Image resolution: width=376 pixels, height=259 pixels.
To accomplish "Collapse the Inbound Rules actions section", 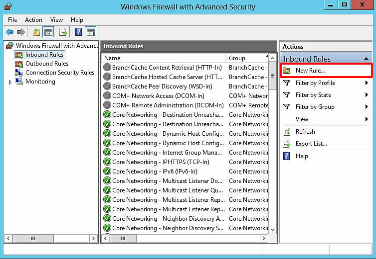I will tap(367, 59).
